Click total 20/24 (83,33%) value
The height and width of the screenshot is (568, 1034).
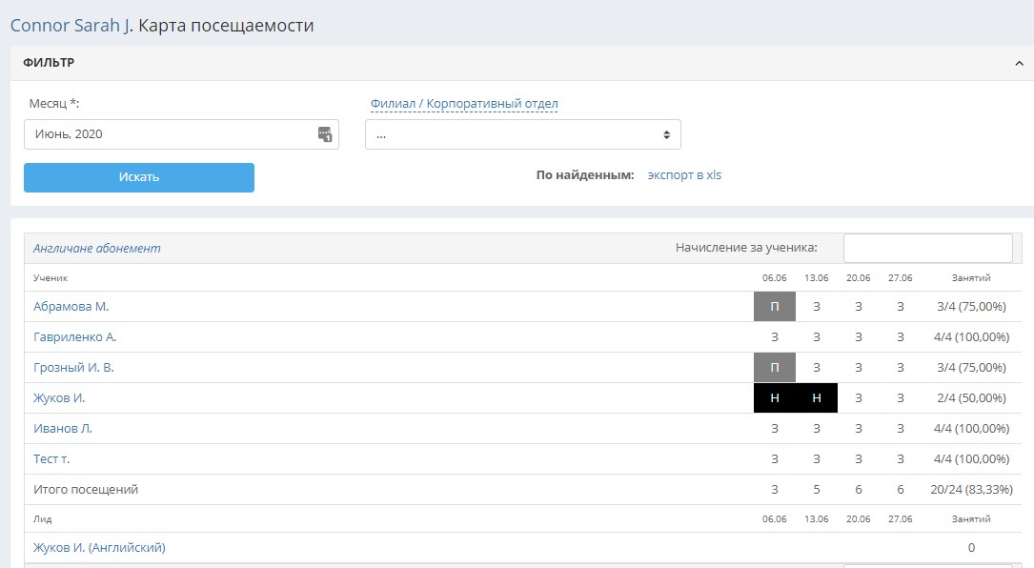[971, 490]
